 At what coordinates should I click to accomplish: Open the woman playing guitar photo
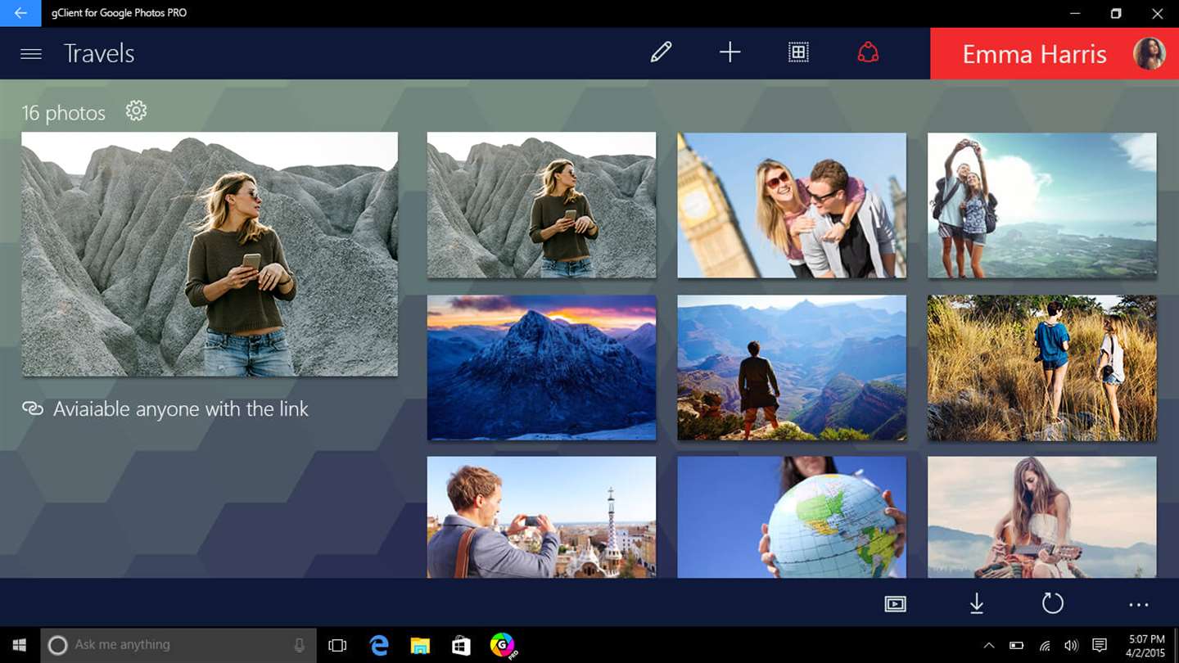click(1042, 517)
